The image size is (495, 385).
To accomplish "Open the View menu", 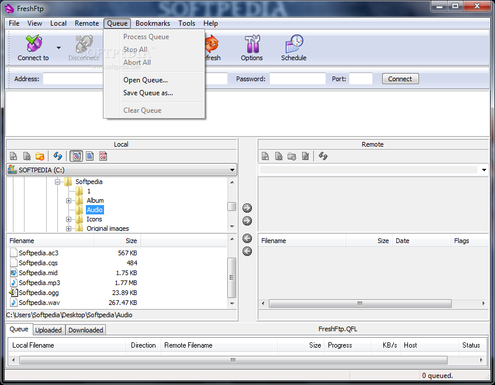I will click(34, 23).
